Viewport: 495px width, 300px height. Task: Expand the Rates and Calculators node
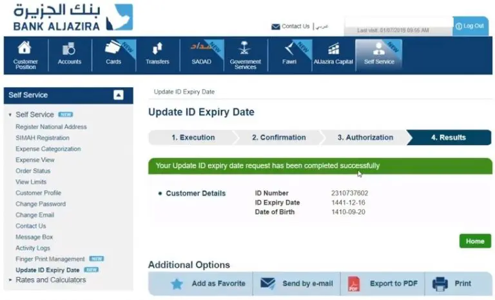(10, 280)
